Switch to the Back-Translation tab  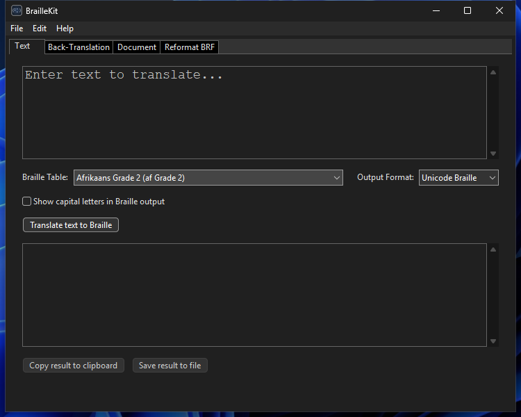tap(78, 47)
